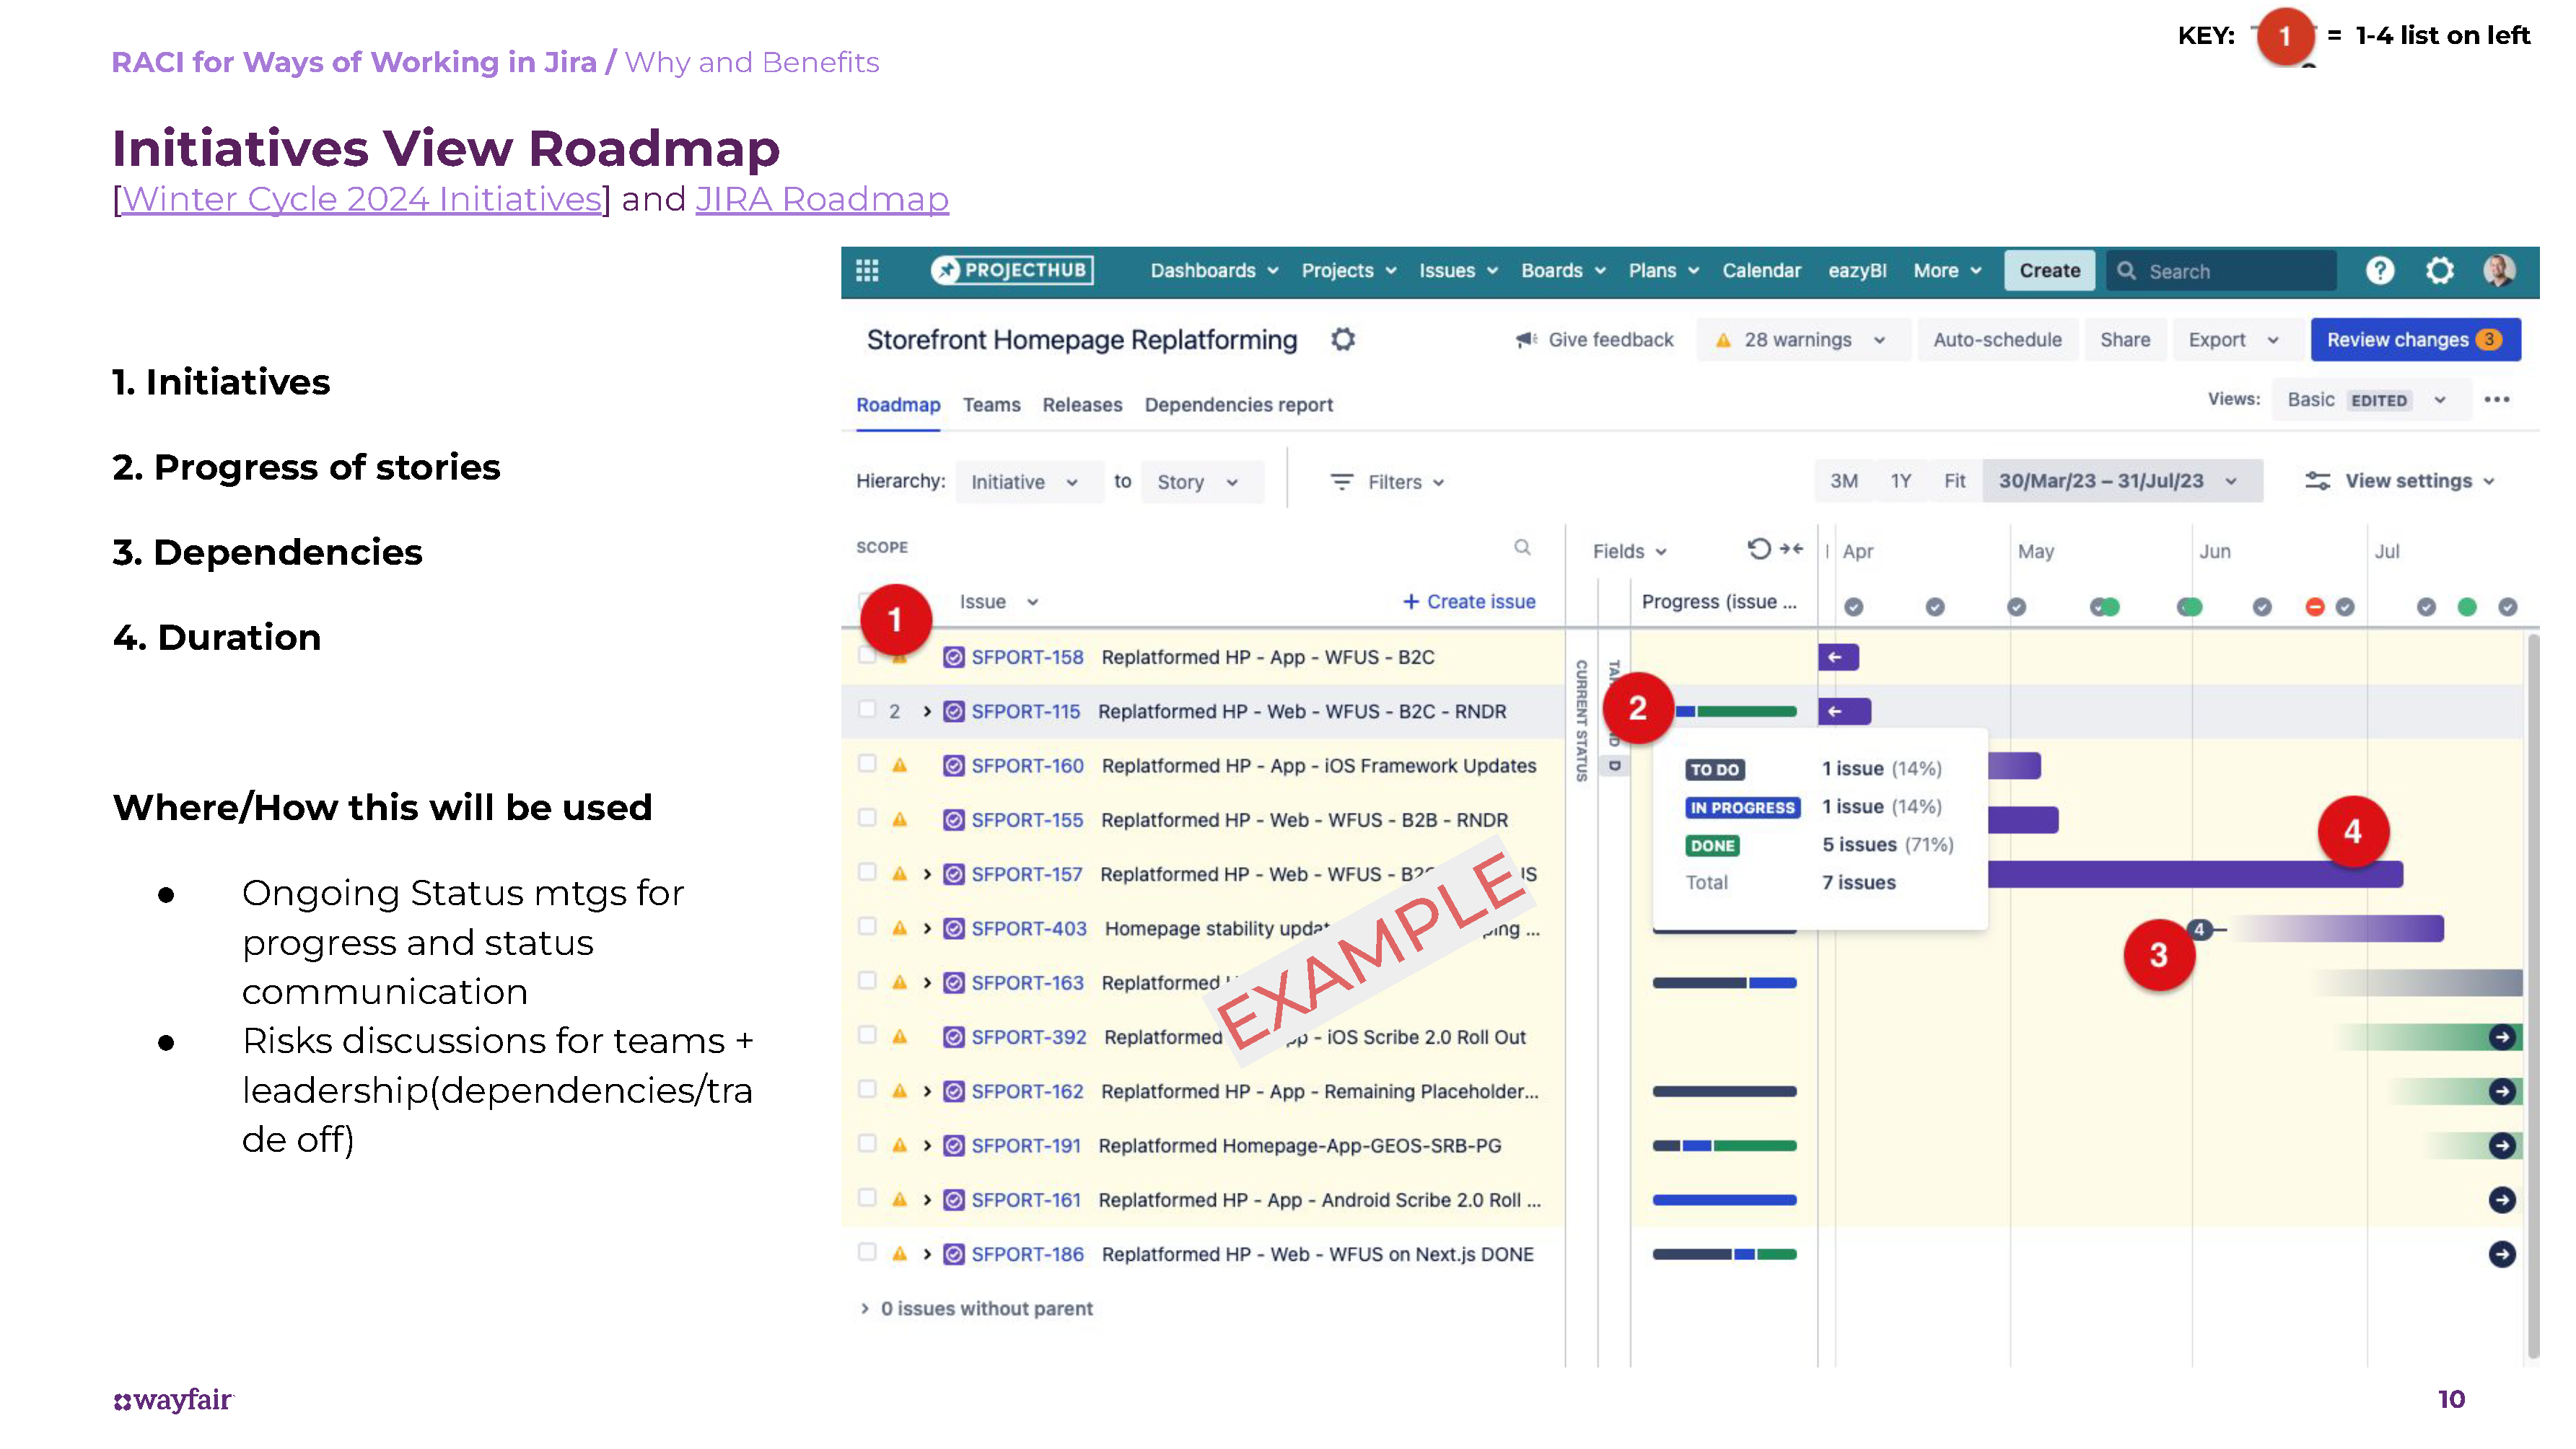Image resolution: width=2576 pixels, height=1449 pixels.
Task: Click the Give feedback megaphone icon
Action: (x=1526, y=340)
